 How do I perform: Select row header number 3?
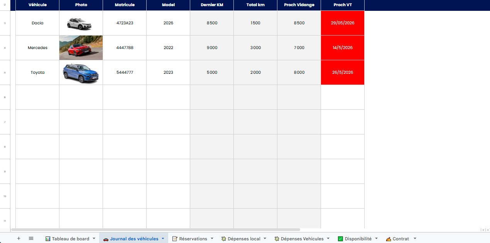(5, 23)
